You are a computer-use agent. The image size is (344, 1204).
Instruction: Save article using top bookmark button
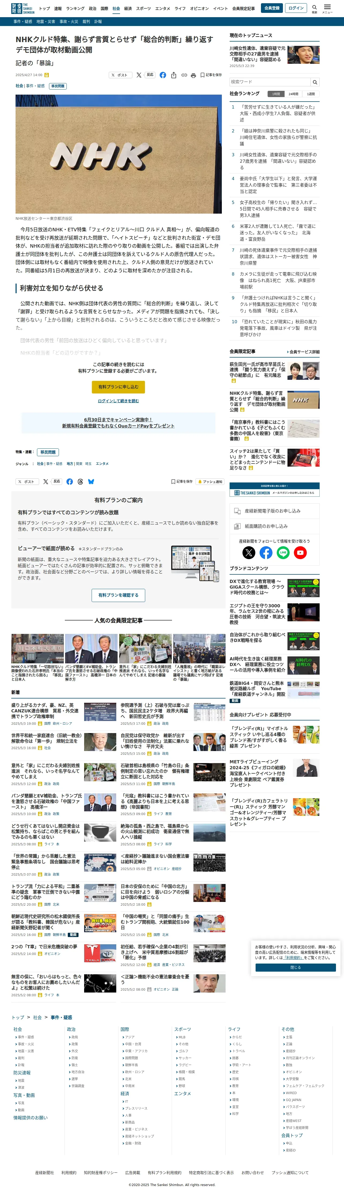[211, 75]
